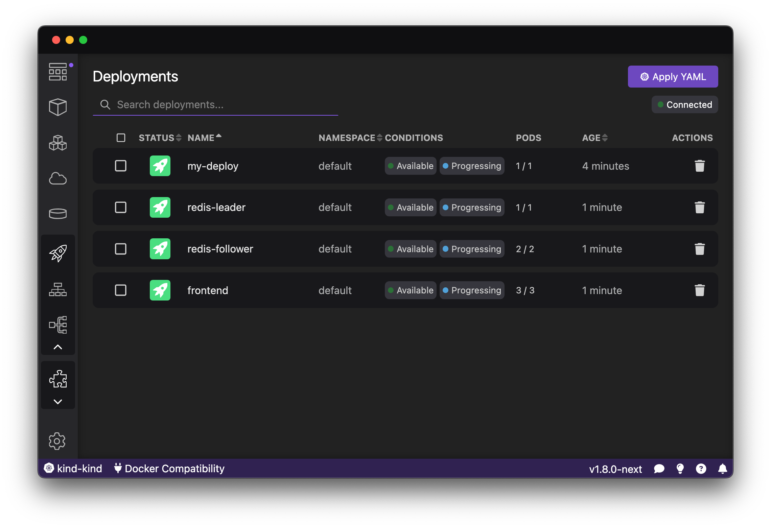Viewport: 771px width, 528px height.
Task: Open the storage database icon in sidebar
Action: (58, 213)
